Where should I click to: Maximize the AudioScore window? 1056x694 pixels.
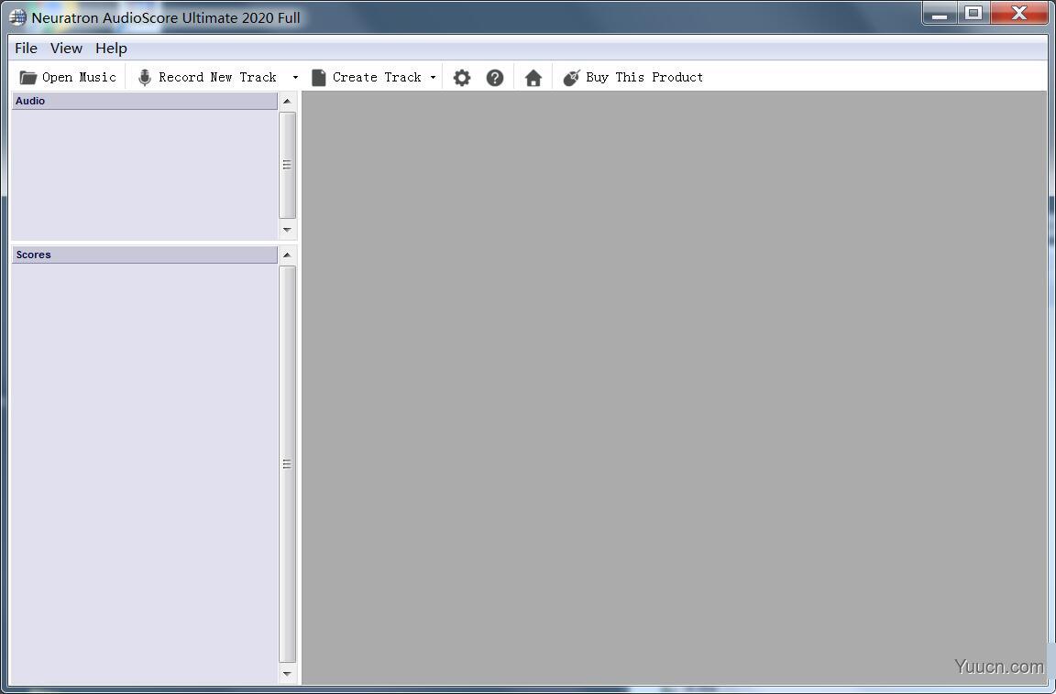tap(973, 14)
